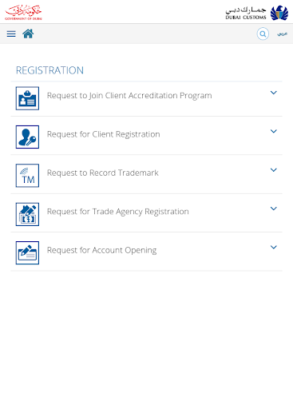Image resolution: width=293 pixels, height=409 pixels.
Task: Click the Account Opening pencil-card icon
Action: click(27, 253)
